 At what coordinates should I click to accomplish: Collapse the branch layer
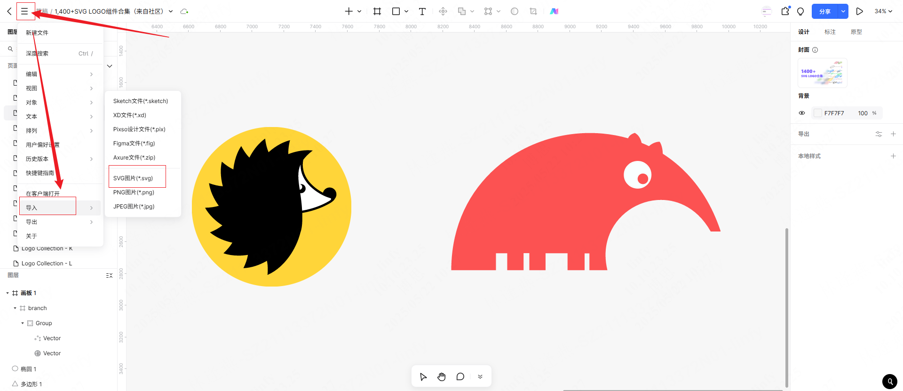point(15,308)
